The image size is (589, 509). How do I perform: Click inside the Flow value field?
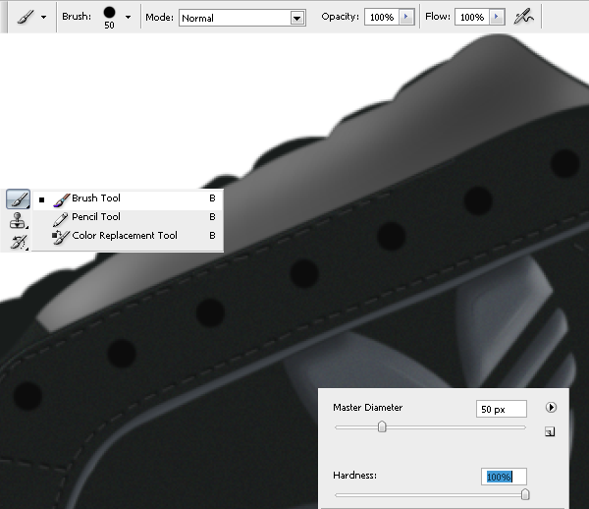pos(472,17)
